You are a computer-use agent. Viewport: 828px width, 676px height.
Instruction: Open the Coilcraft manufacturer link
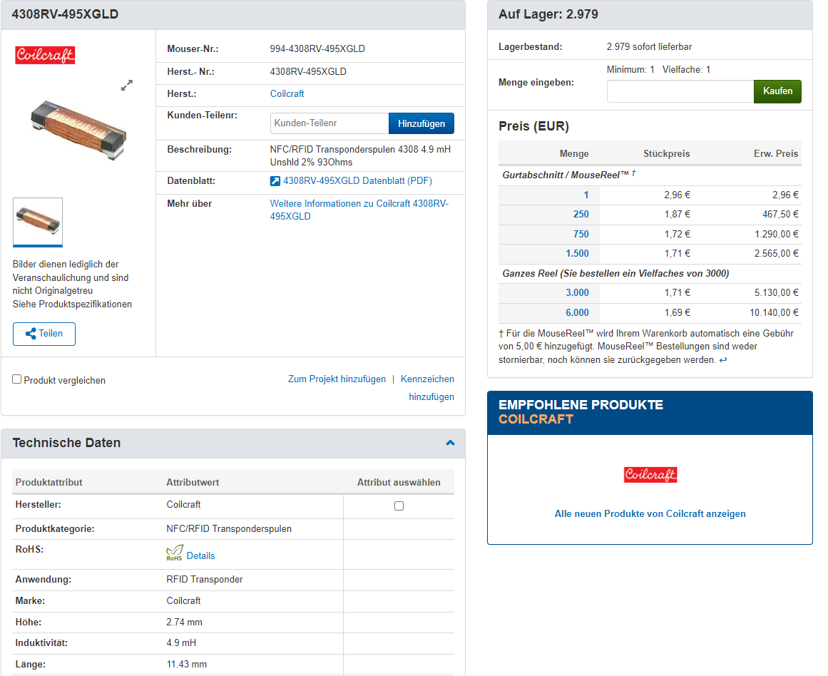click(x=287, y=93)
